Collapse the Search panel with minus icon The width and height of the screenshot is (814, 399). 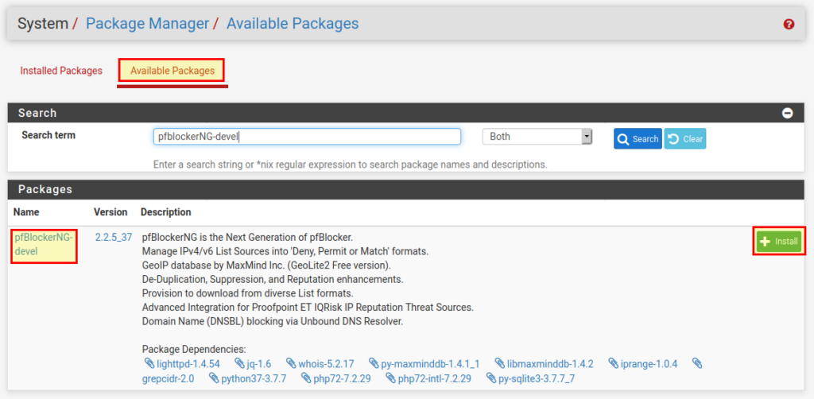click(788, 113)
